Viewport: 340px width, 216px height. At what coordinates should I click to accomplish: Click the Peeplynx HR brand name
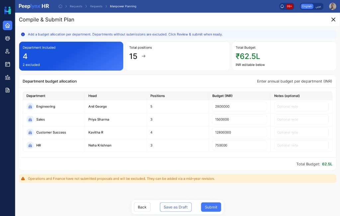pyautogui.click(x=34, y=6)
